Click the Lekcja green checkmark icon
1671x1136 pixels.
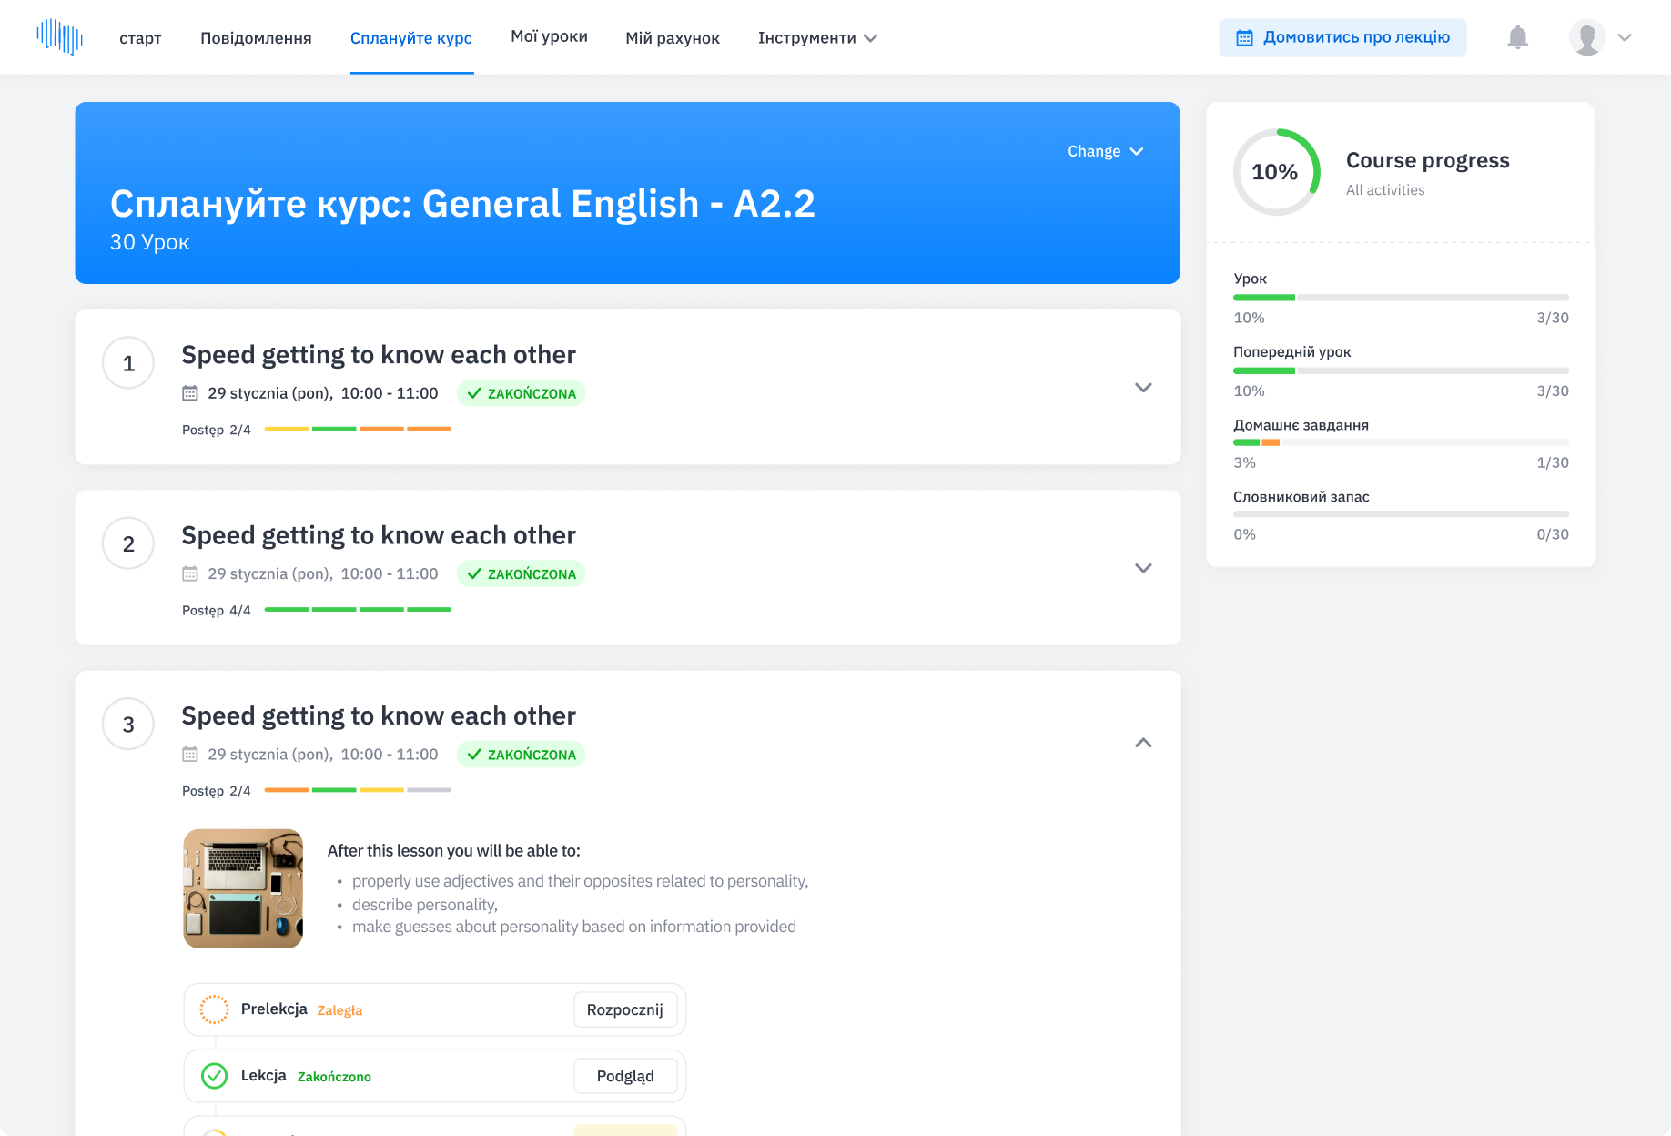[214, 1076]
